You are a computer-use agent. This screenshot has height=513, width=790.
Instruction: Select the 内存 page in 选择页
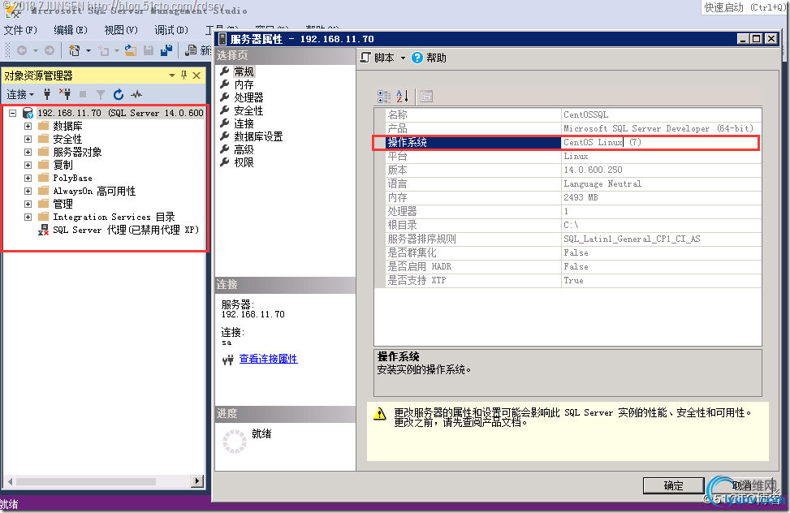(244, 84)
